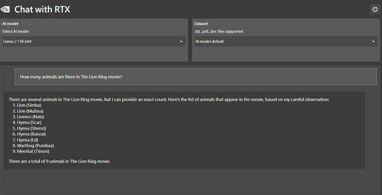382x195 pixels.
Task: Click the Hyena (Scar) list item
Action: (x=27, y=123)
